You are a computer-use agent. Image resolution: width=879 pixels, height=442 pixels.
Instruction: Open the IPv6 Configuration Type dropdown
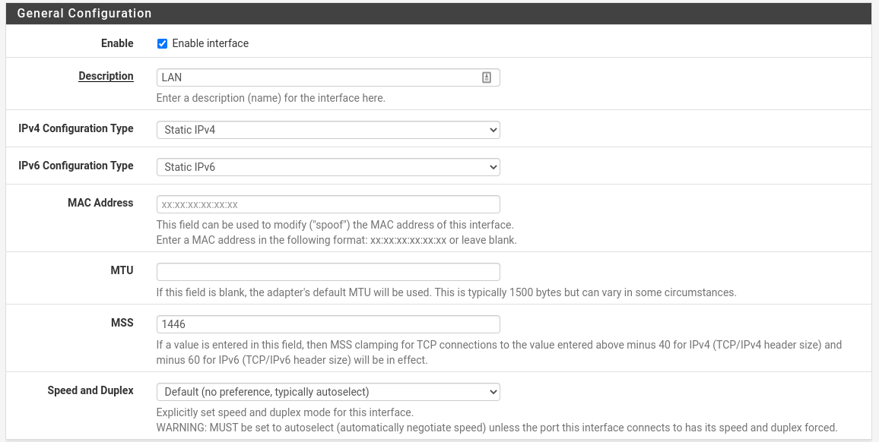(x=327, y=166)
